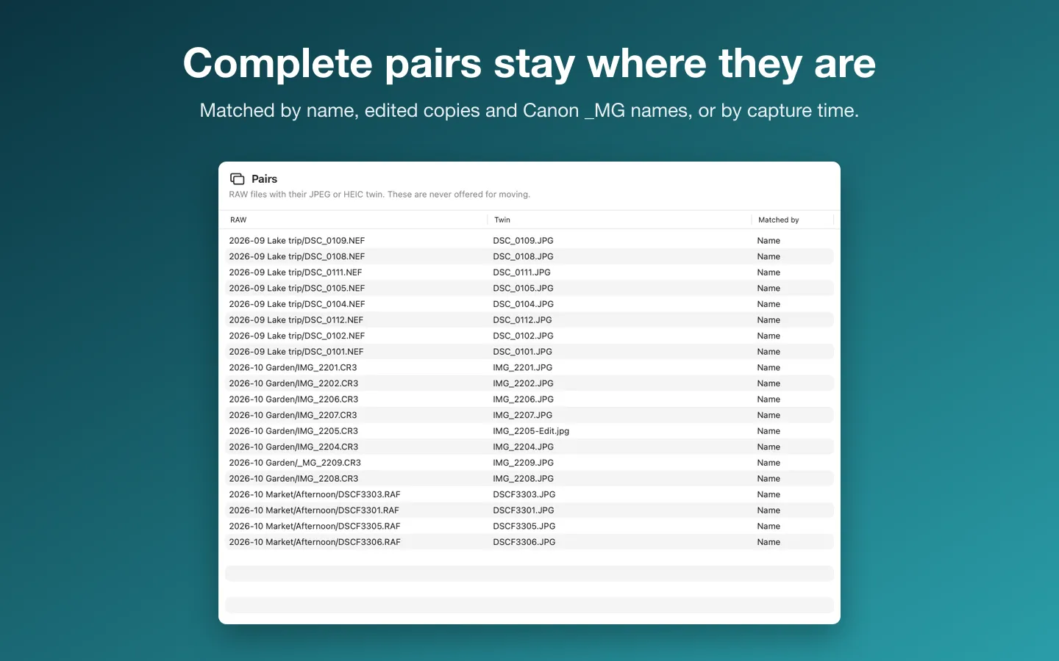
Task: Click the Pairs panel title
Action: tap(264, 179)
